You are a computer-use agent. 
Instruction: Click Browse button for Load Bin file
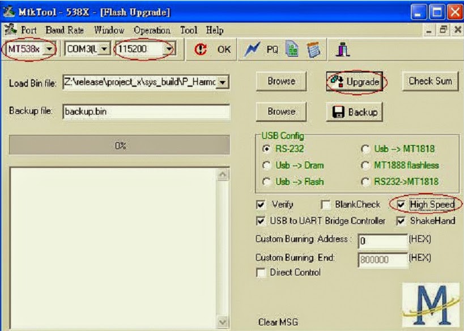(x=281, y=81)
